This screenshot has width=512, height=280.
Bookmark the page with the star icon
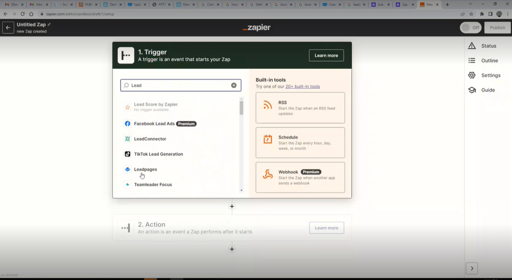coord(471,14)
